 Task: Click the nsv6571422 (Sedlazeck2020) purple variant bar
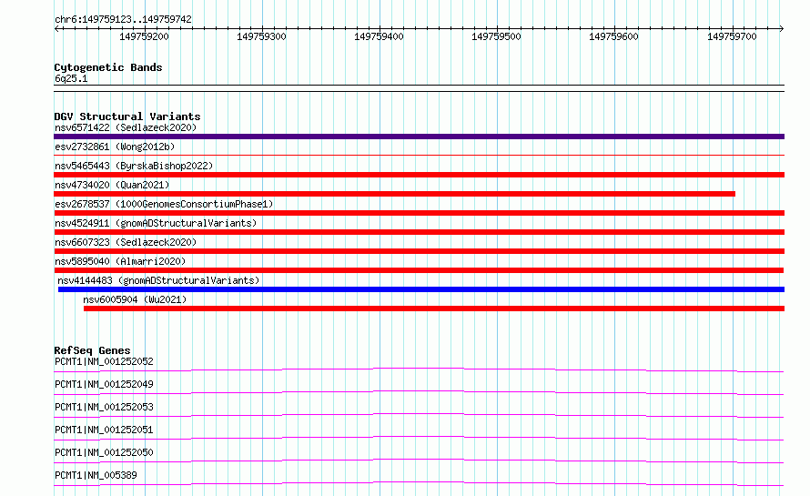[419, 137]
